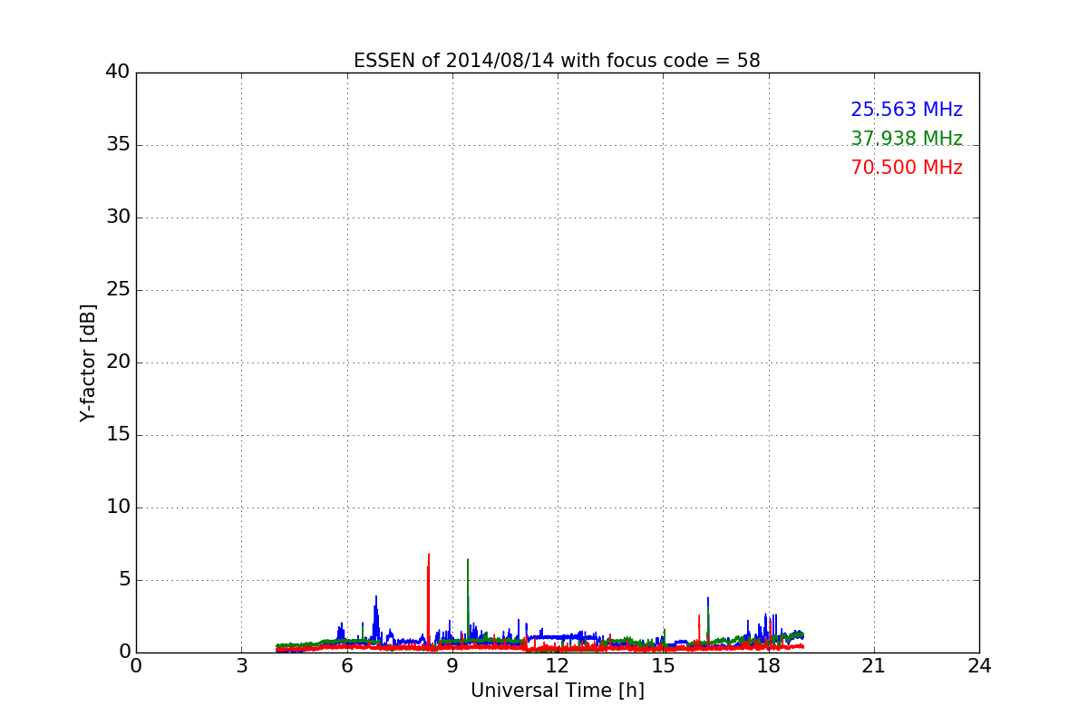Click the 'Y-factor [dB]' axis label
The height and width of the screenshot is (725, 1088).
88,362
